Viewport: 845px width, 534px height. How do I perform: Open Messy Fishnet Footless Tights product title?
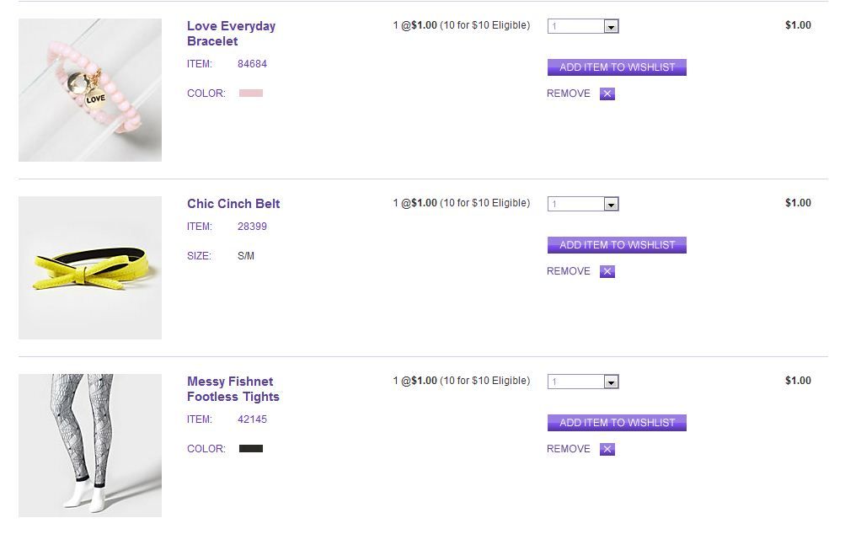coord(233,389)
